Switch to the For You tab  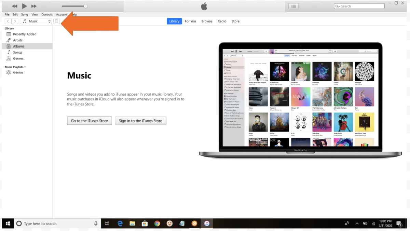[x=190, y=21]
